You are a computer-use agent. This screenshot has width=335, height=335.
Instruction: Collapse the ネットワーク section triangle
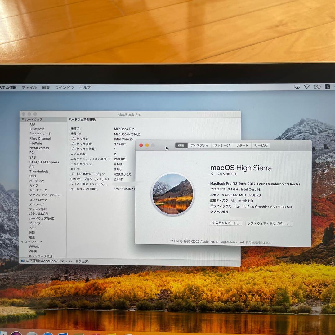pos(23,242)
